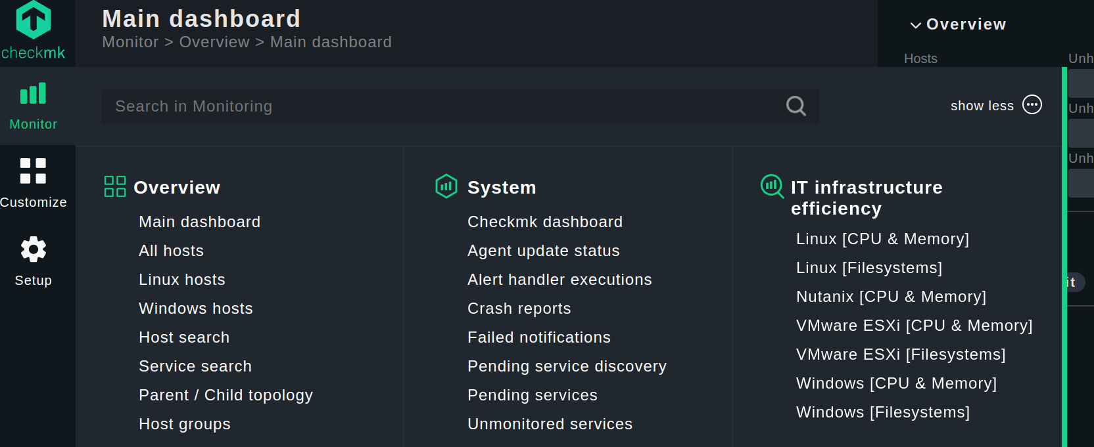Open Linux [CPU & Memory] report
1094x447 pixels.
tap(882, 239)
